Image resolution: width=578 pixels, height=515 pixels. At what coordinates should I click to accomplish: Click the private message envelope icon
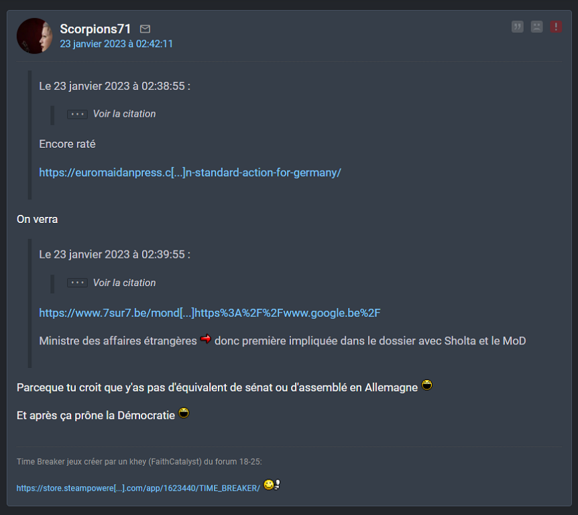tap(145, 29)
